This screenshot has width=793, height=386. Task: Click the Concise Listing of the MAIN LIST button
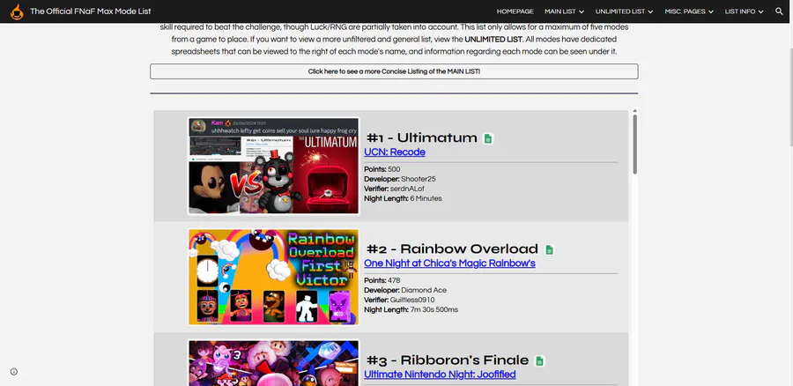[x=394, y=71]
